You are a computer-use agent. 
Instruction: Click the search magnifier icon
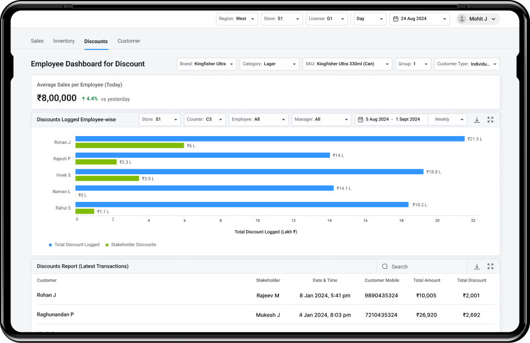coord(385,267)
